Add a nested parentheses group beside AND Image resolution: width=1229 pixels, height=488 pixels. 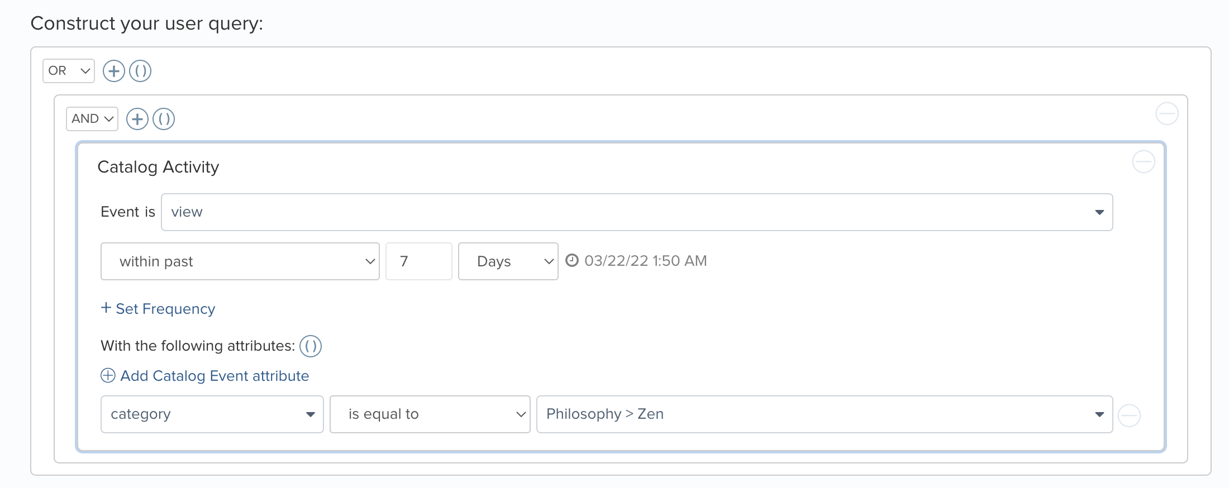pos(164,119)
